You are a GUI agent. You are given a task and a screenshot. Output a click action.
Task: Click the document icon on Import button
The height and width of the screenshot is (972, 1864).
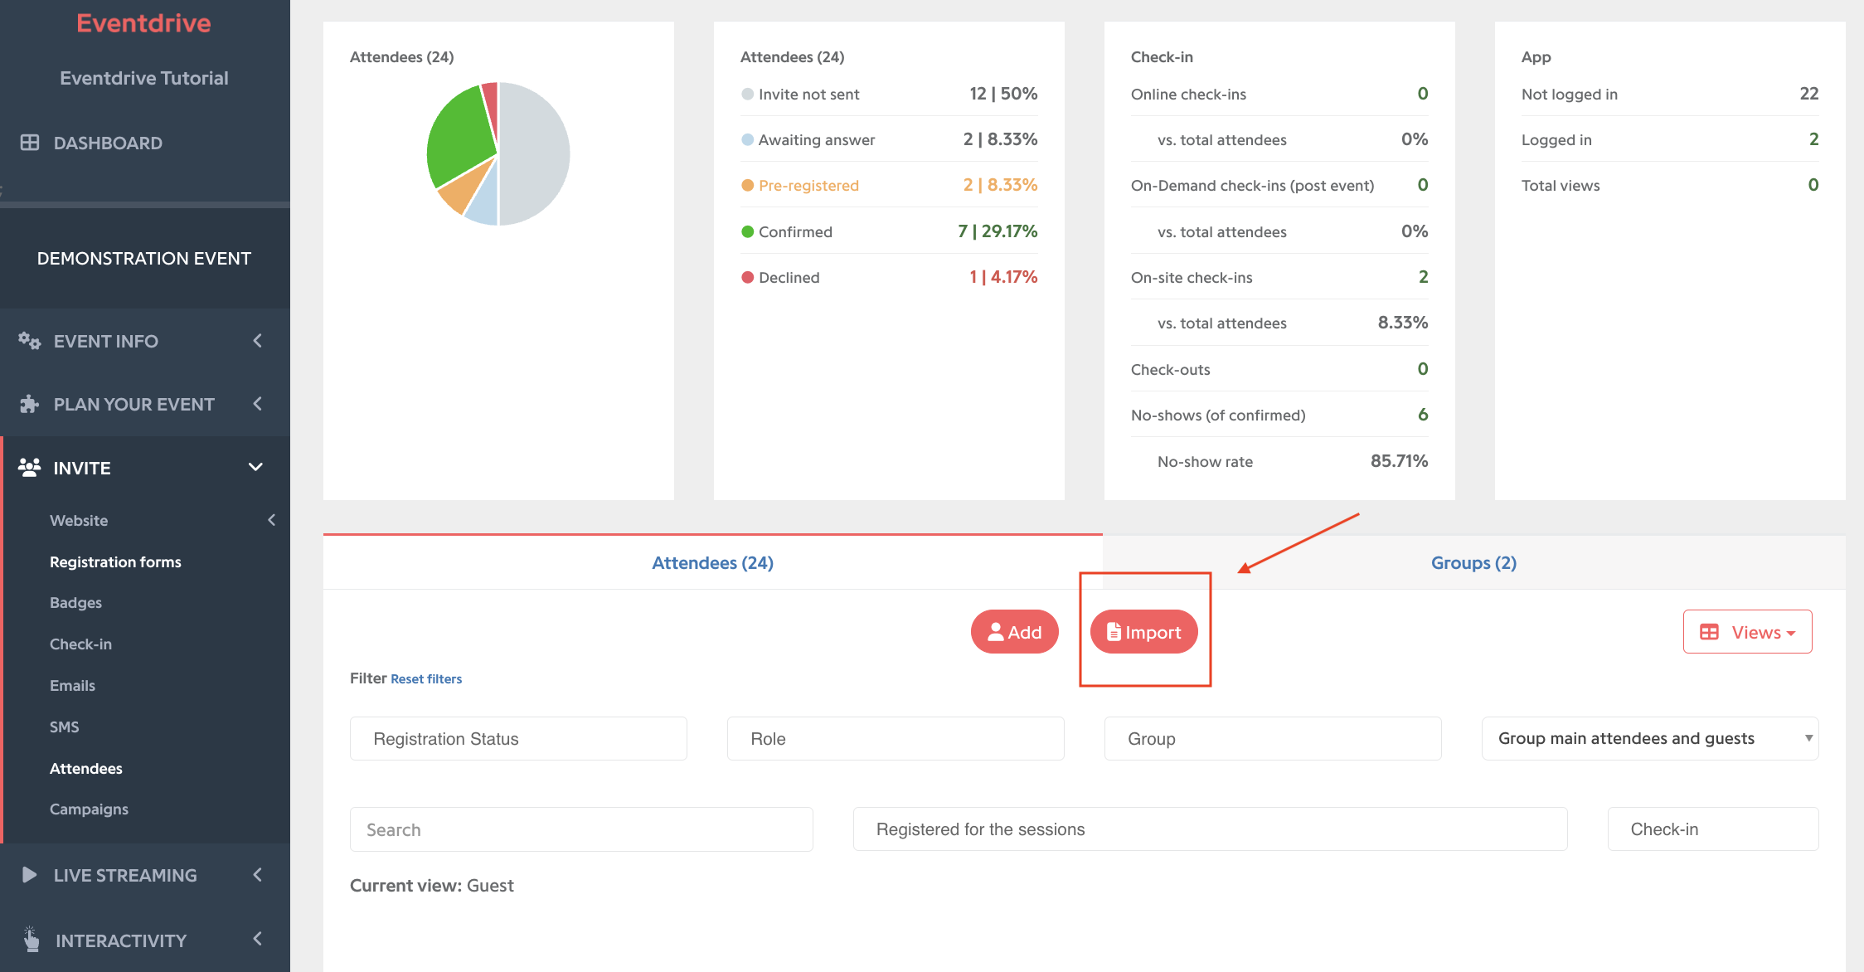tap(1114, 632)
